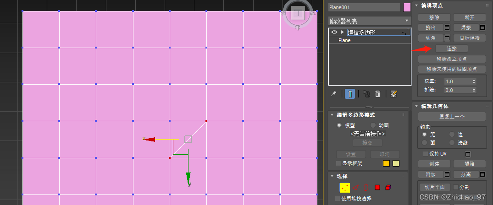Select the Border sub-object level icon
Viewport: 493px width, 205px height.
point(366,188)
